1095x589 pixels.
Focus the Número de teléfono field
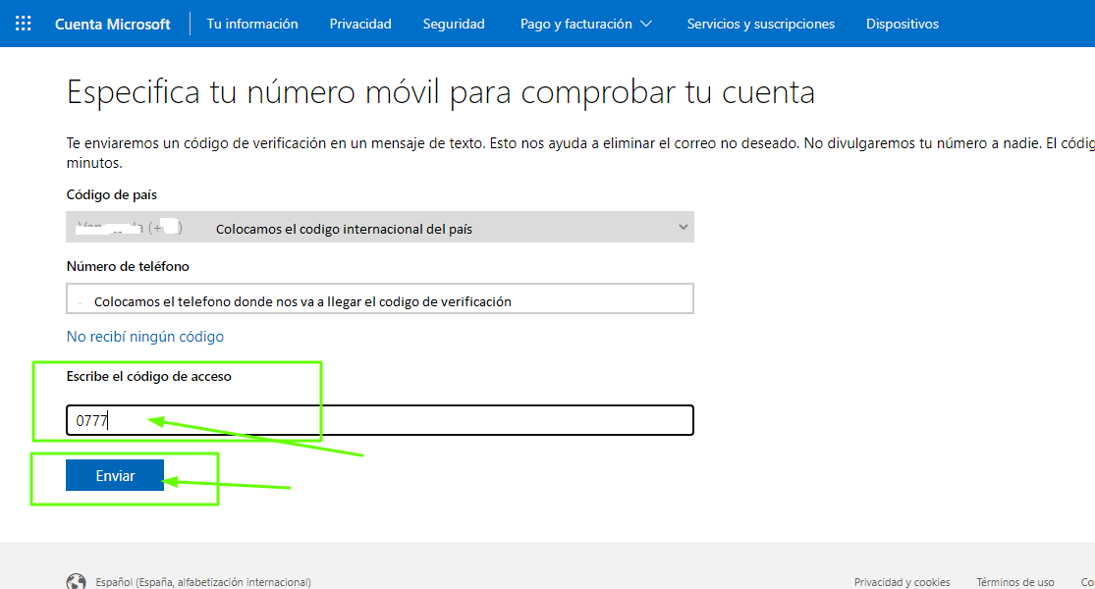click(379, 299)
